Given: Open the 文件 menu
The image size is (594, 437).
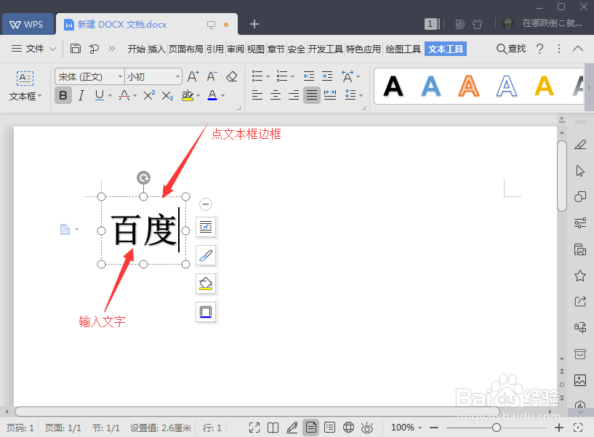Looking at the screenshot, I should (x=34, y=49).
